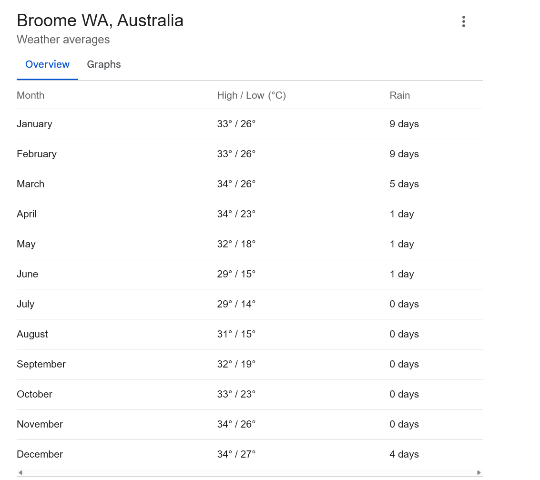Click May's rain value '1 day'

(402, 244)
